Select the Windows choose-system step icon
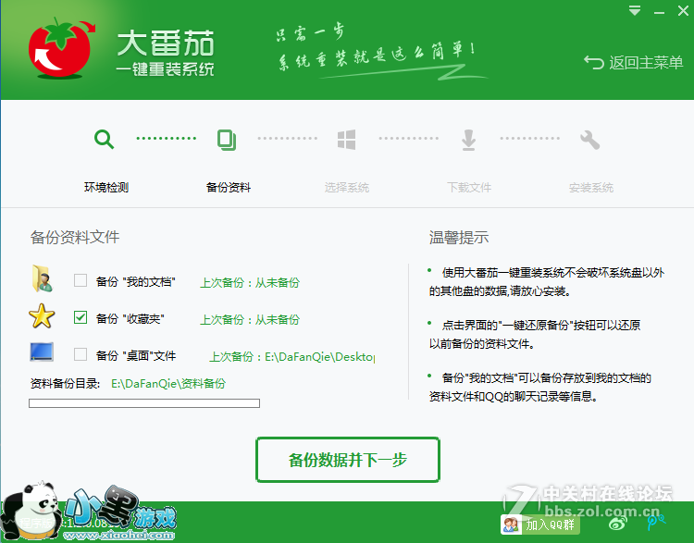The width and height of the screenshot is (694, 543). point(347,140)
